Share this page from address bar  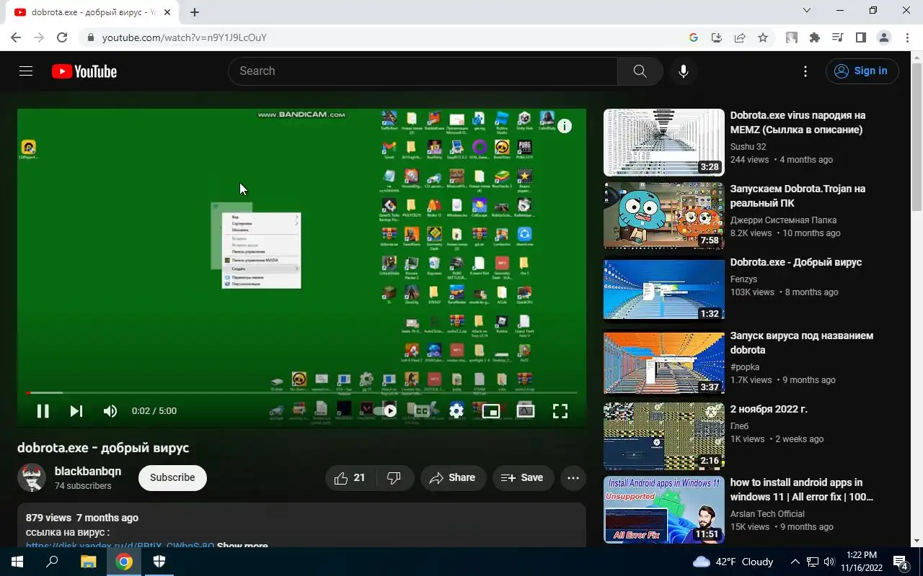[x=740, y=37]
